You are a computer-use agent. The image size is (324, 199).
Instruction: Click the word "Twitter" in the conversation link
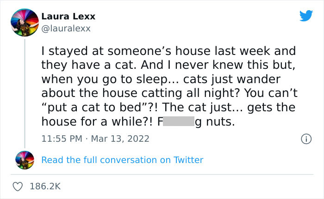tap(188, 160)
